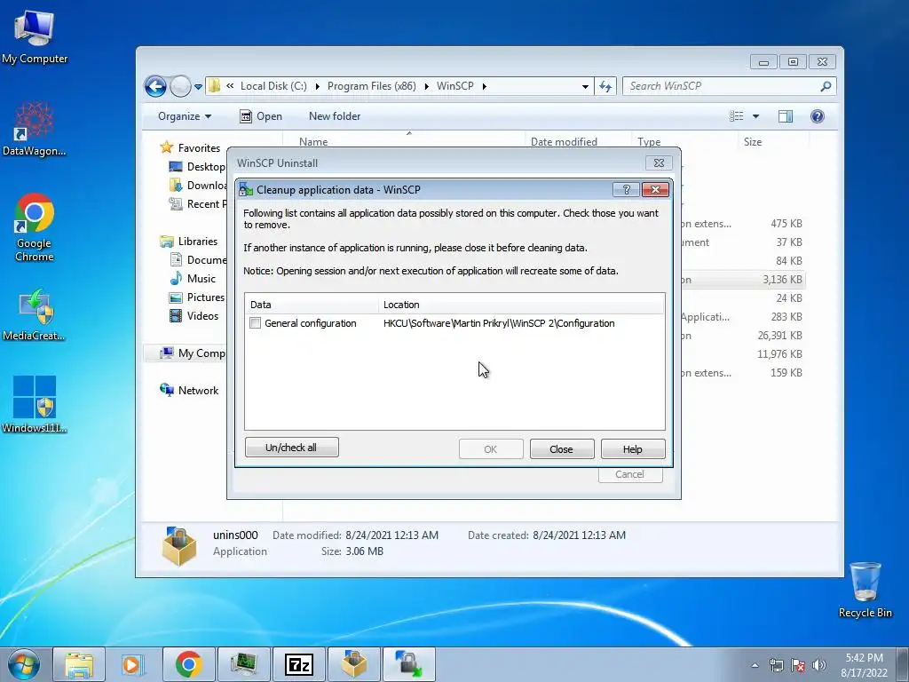Click the address bar refresh icon
Image resolution: width=909 pixels, height=682 pixels.
tap(605, 86)
